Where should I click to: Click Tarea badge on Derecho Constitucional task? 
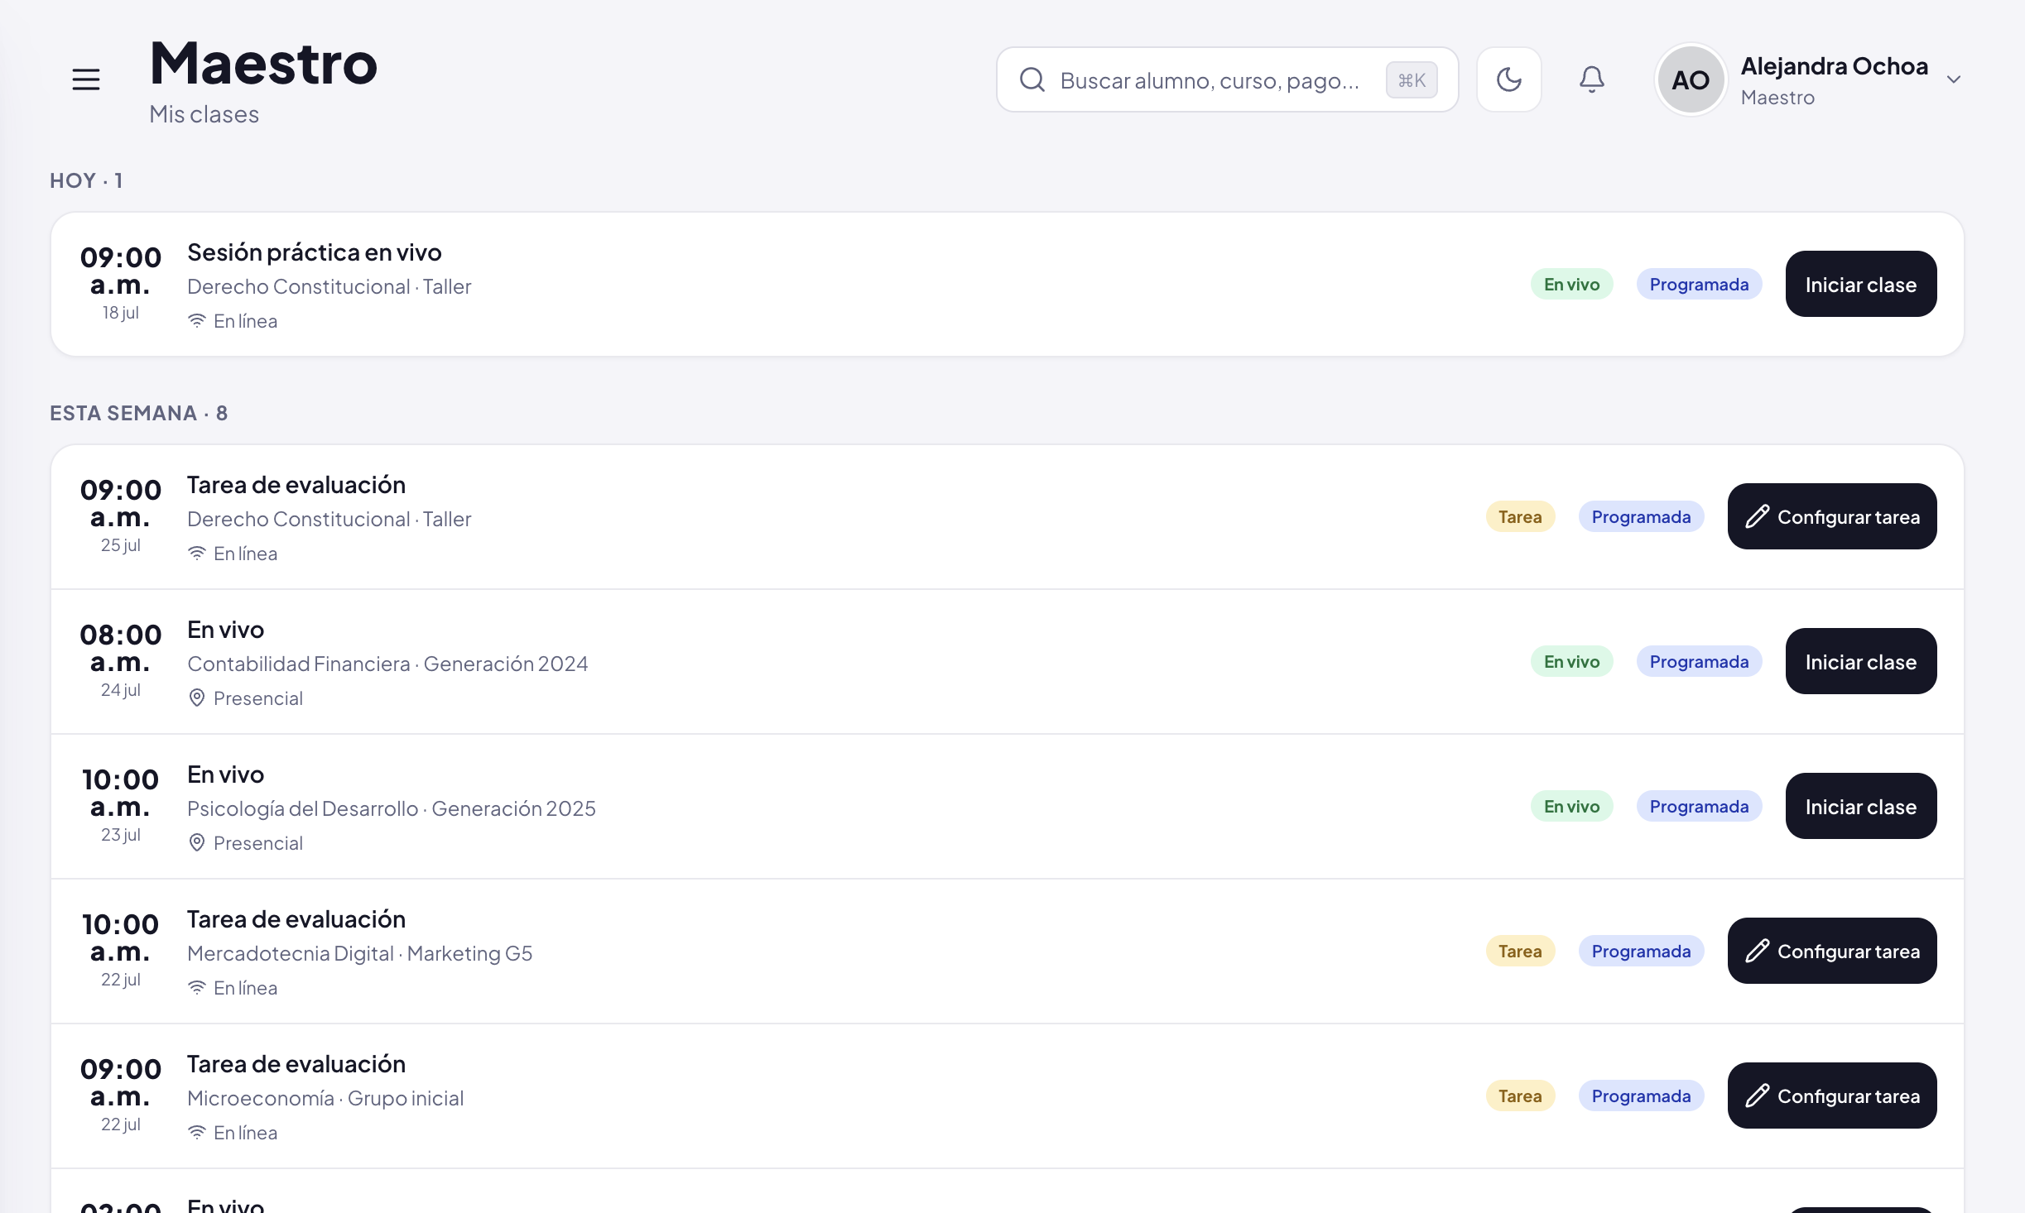(x=1520, y=516)
